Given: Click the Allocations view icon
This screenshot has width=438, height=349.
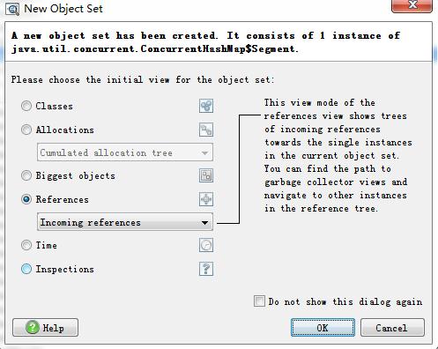Looking at the screenshot, I should 206,130.
